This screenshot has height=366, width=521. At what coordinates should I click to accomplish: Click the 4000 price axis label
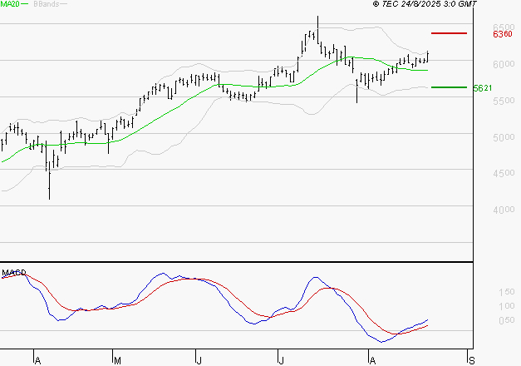pyautogui.click(x=504, y=210)
